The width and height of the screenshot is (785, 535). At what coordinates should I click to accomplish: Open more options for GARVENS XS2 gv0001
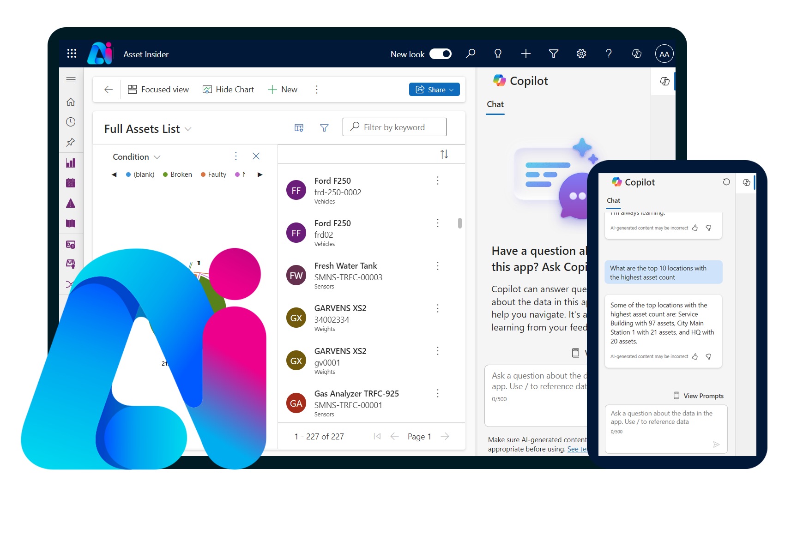tap(438, 351)
